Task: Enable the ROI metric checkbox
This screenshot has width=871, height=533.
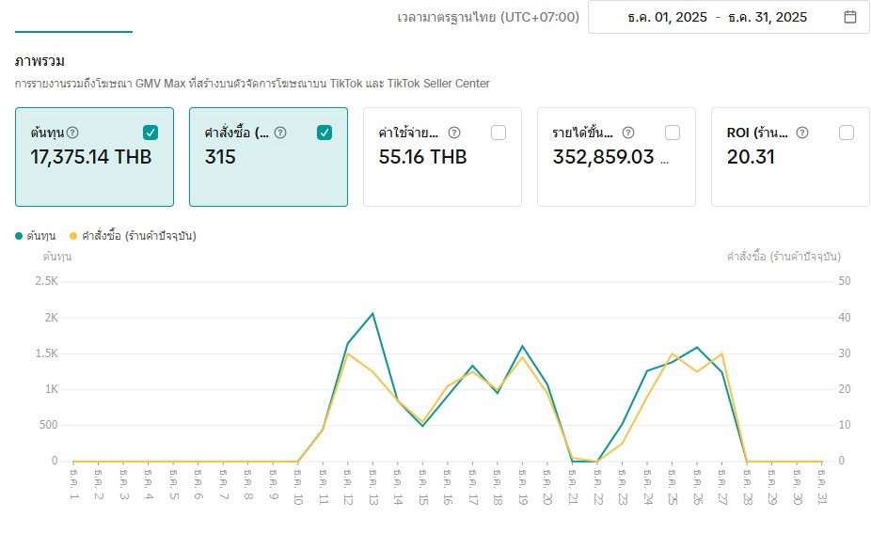Action: [847, 133]
